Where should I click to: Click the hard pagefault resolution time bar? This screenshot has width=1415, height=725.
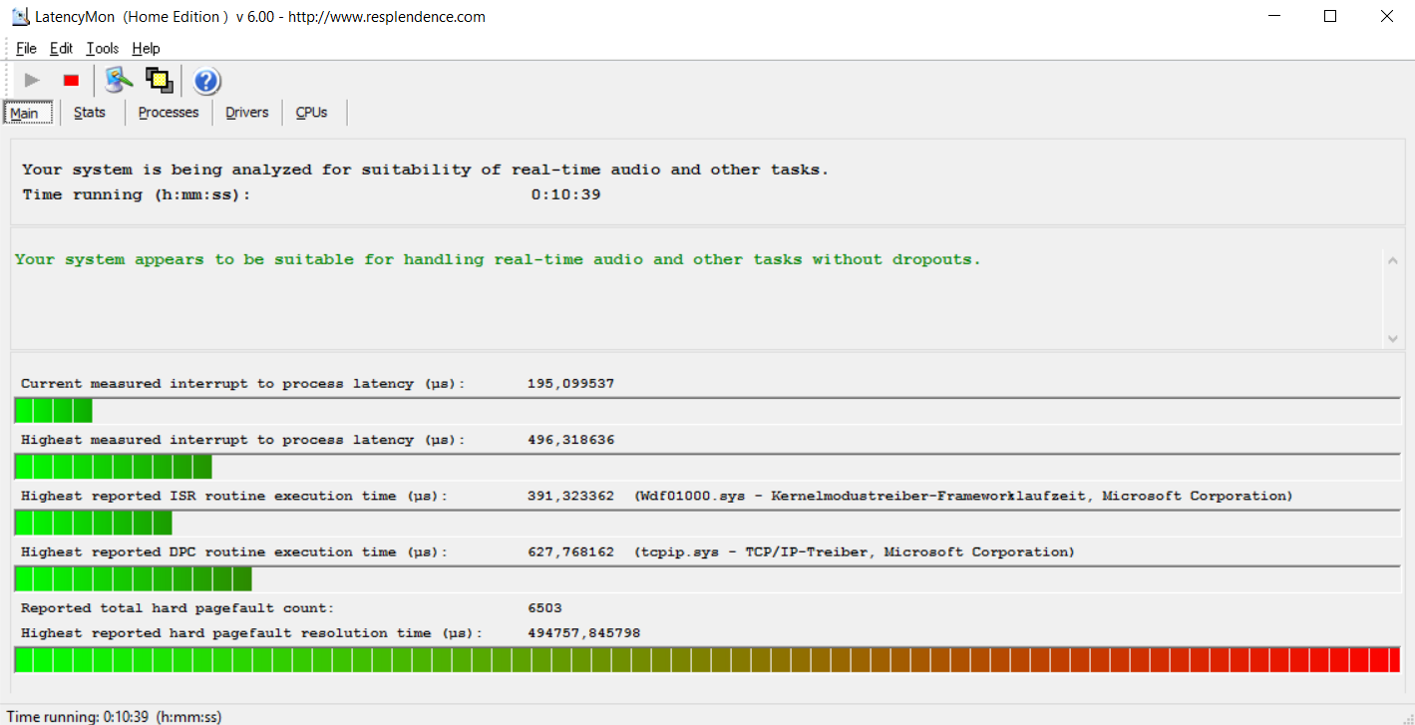707,659
